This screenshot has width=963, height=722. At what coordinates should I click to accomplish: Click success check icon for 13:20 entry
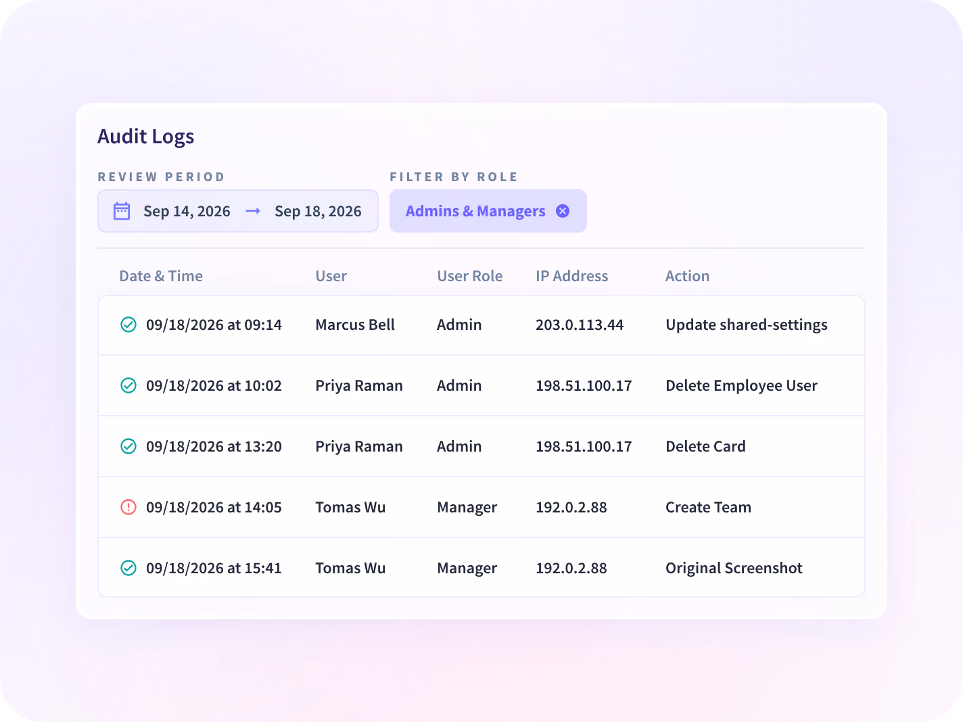(128, 446)
